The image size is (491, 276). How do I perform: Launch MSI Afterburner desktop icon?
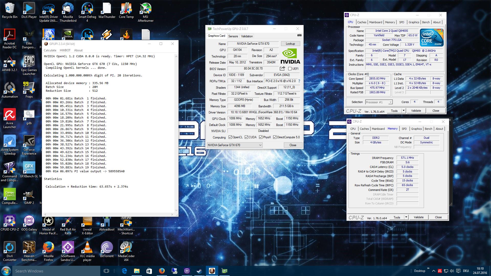[146, 13]
